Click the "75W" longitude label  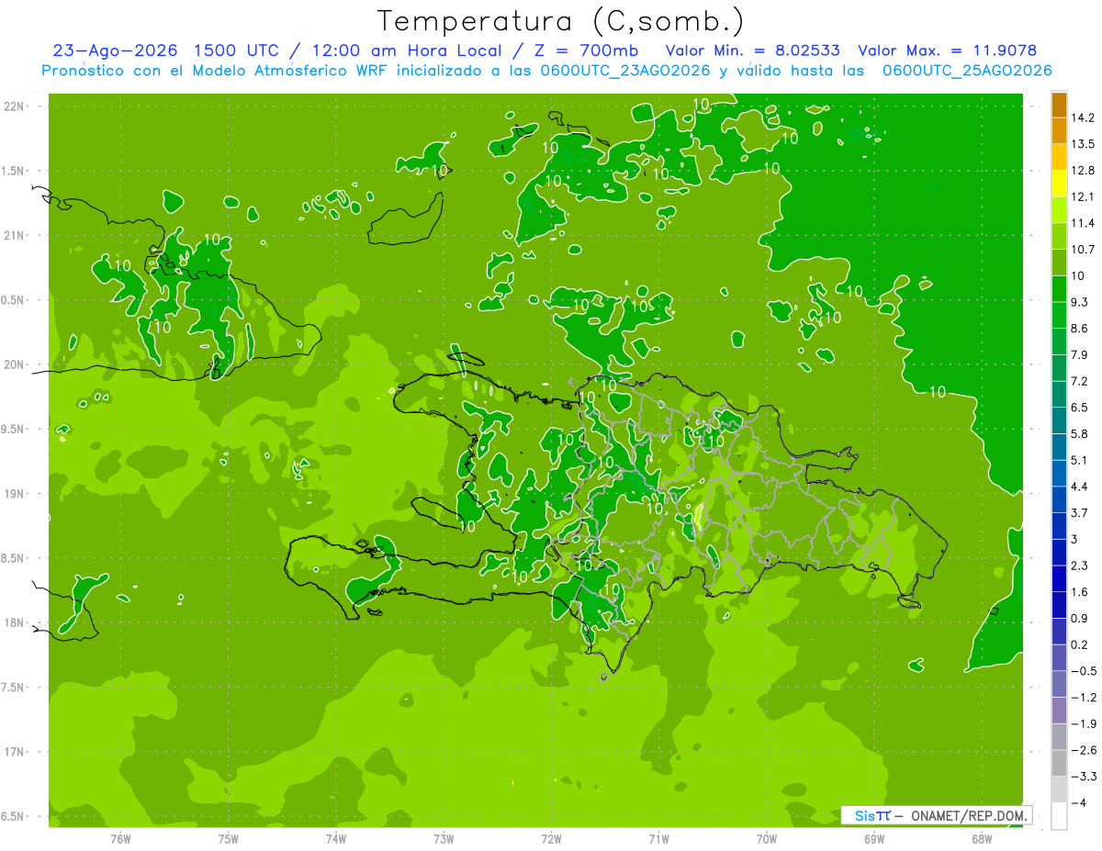pos(229,839)
